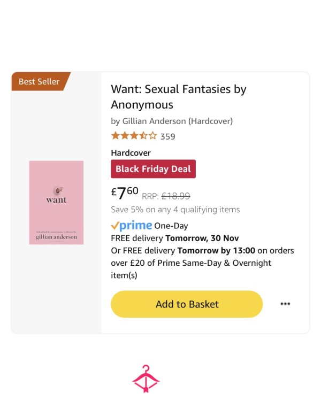Tap the Best Seller badge
This screenshot has width=321, height=408.
point(39,81)
